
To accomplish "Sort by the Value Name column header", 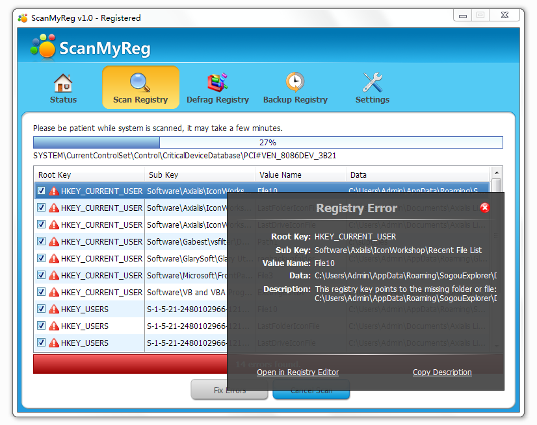I will click(x=301, y=175).
